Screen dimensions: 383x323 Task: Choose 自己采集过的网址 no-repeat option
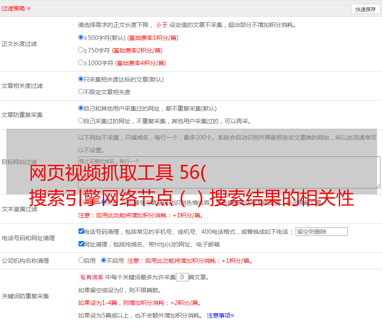point(81,121)
